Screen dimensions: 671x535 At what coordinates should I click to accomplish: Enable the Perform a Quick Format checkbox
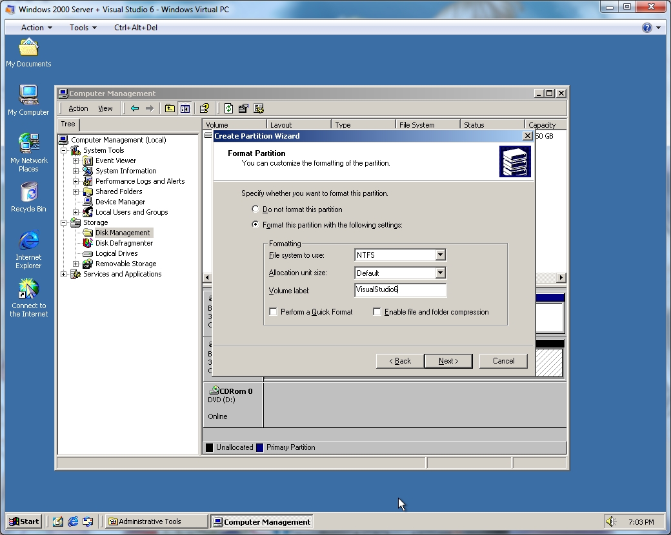click(x=274, y=312)
